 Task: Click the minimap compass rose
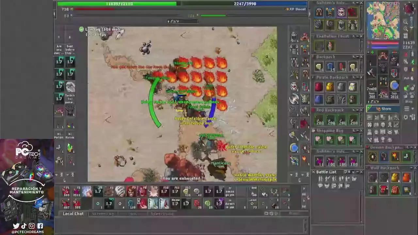coord(409,8)
